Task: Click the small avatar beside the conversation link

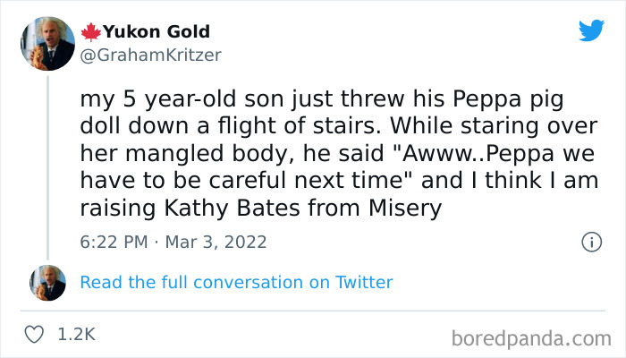Action: pyautogui.click(x=47, y=282)
